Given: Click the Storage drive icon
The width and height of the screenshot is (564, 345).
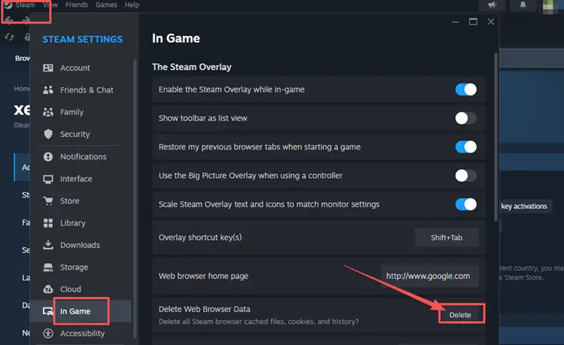Looking at the screenshot, I should (x=48, y=267).
